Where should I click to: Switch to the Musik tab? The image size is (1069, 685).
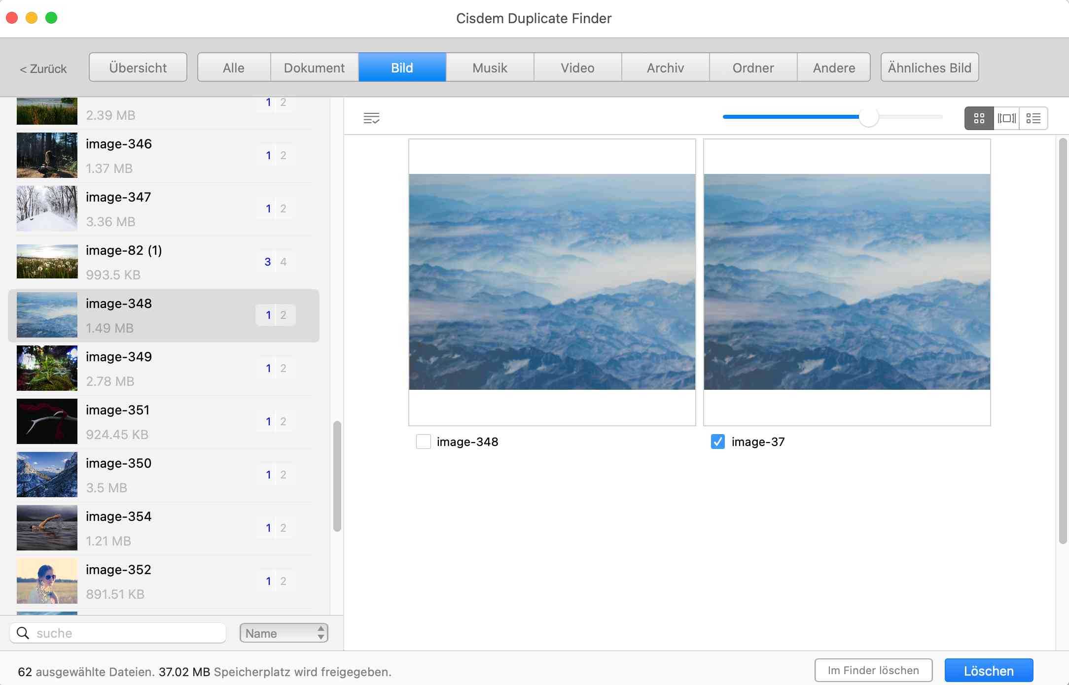(490, 68)
